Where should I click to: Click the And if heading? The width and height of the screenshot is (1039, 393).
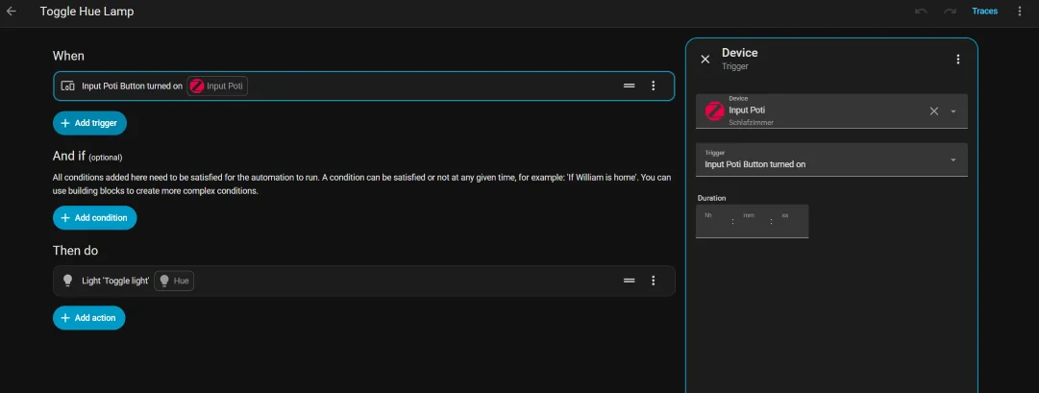(x=69, y=157)
